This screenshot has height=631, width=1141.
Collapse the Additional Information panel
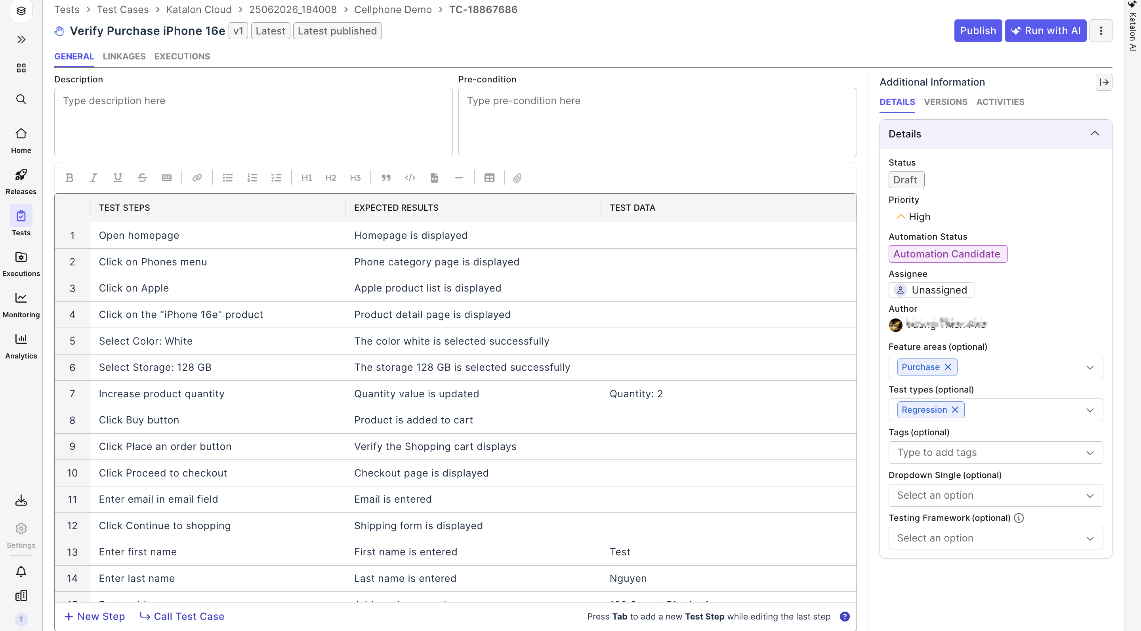(1104, 82)
